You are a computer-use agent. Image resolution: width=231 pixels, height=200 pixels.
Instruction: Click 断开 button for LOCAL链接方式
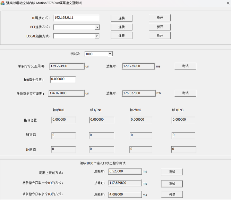tap(160, 36)
